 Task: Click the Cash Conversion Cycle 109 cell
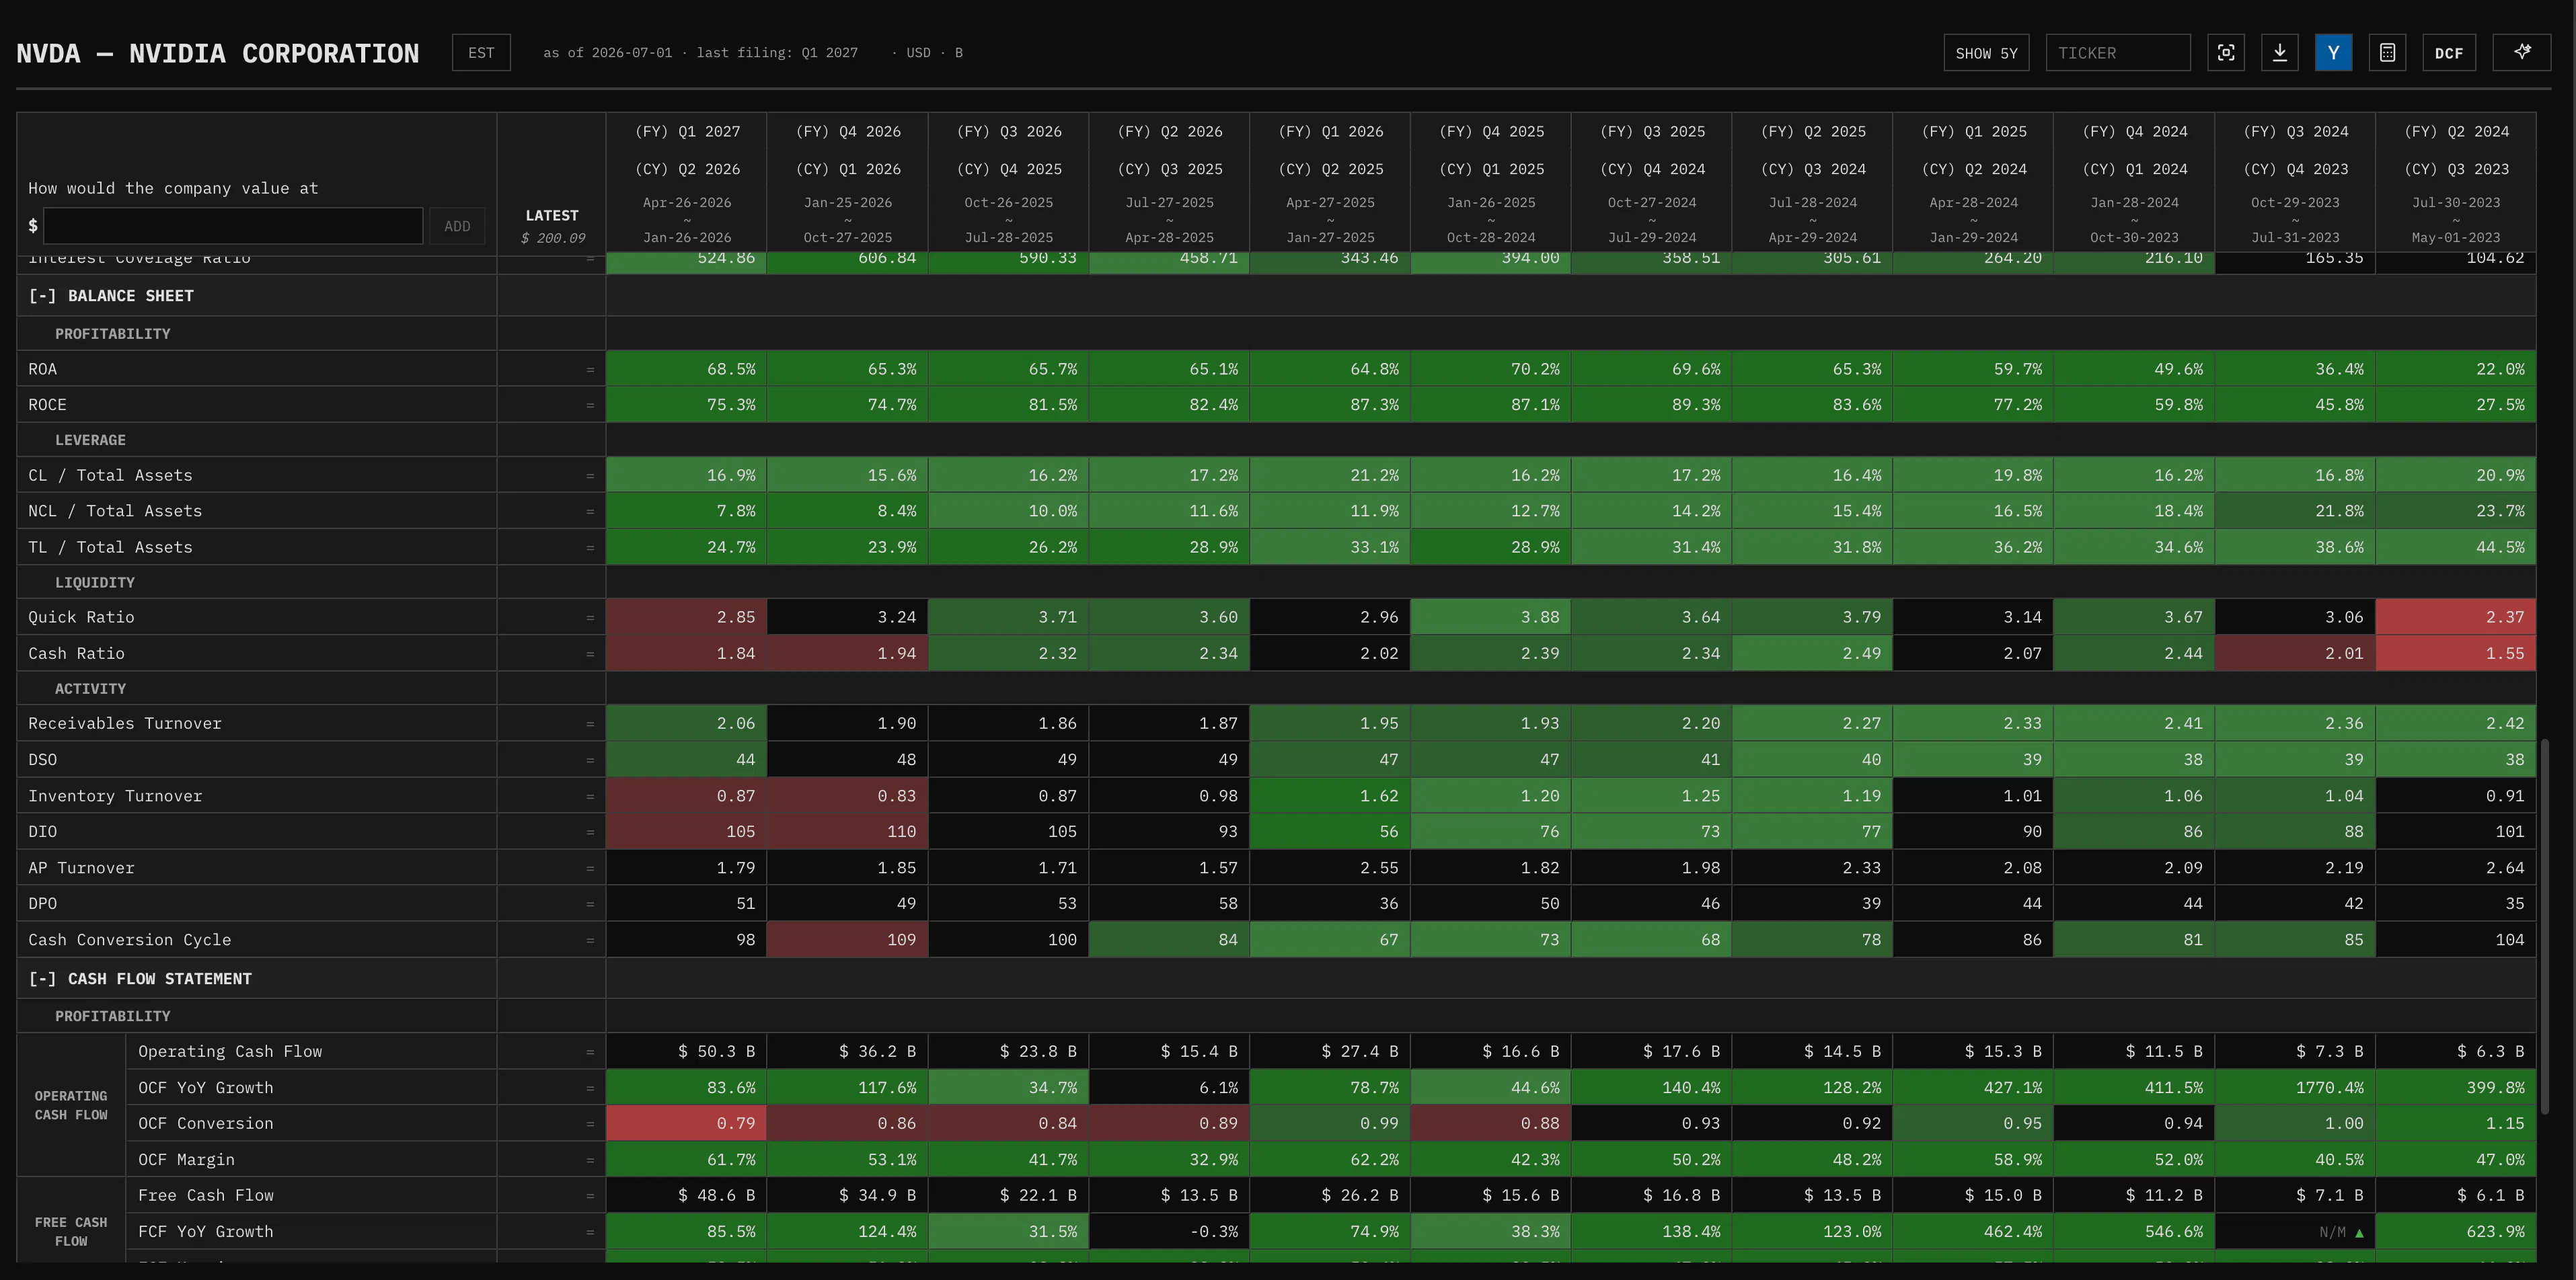(x=848, y=939)
